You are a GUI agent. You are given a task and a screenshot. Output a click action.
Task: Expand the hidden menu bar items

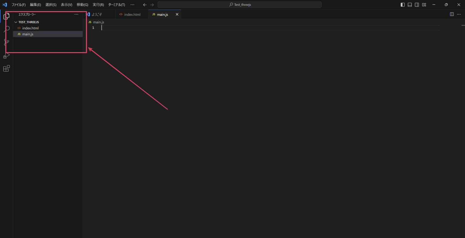(132, 5)
